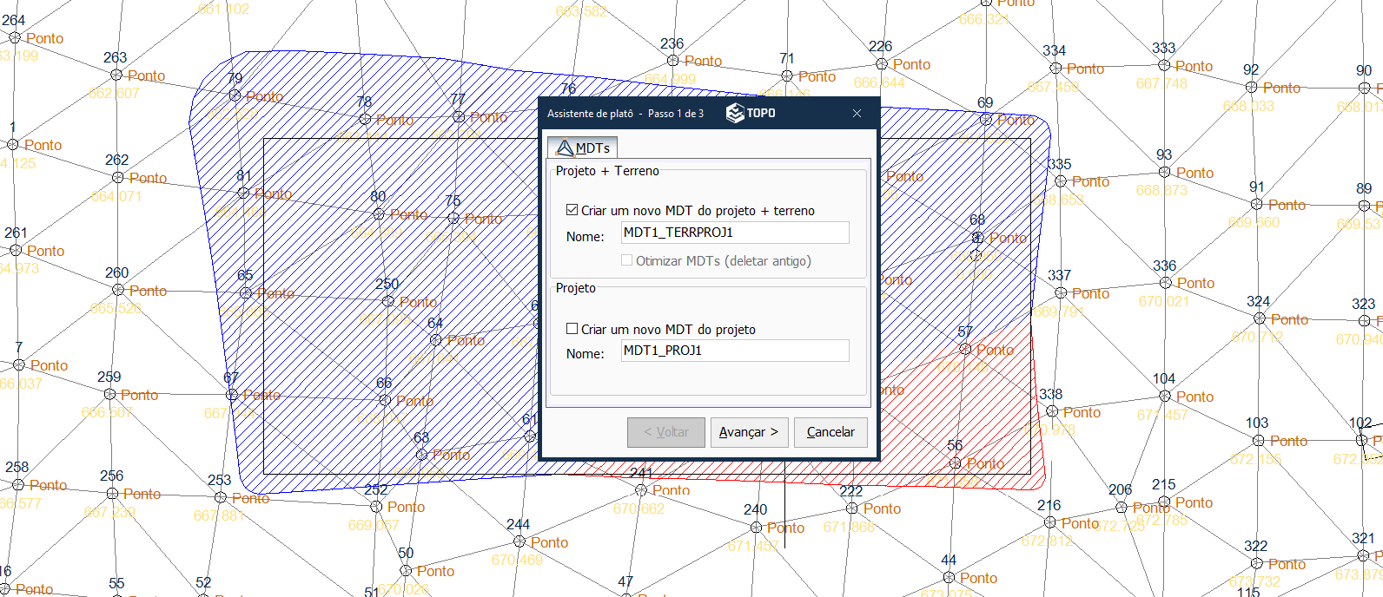
Task: Click the Voltar button
Action: point(665,432)
